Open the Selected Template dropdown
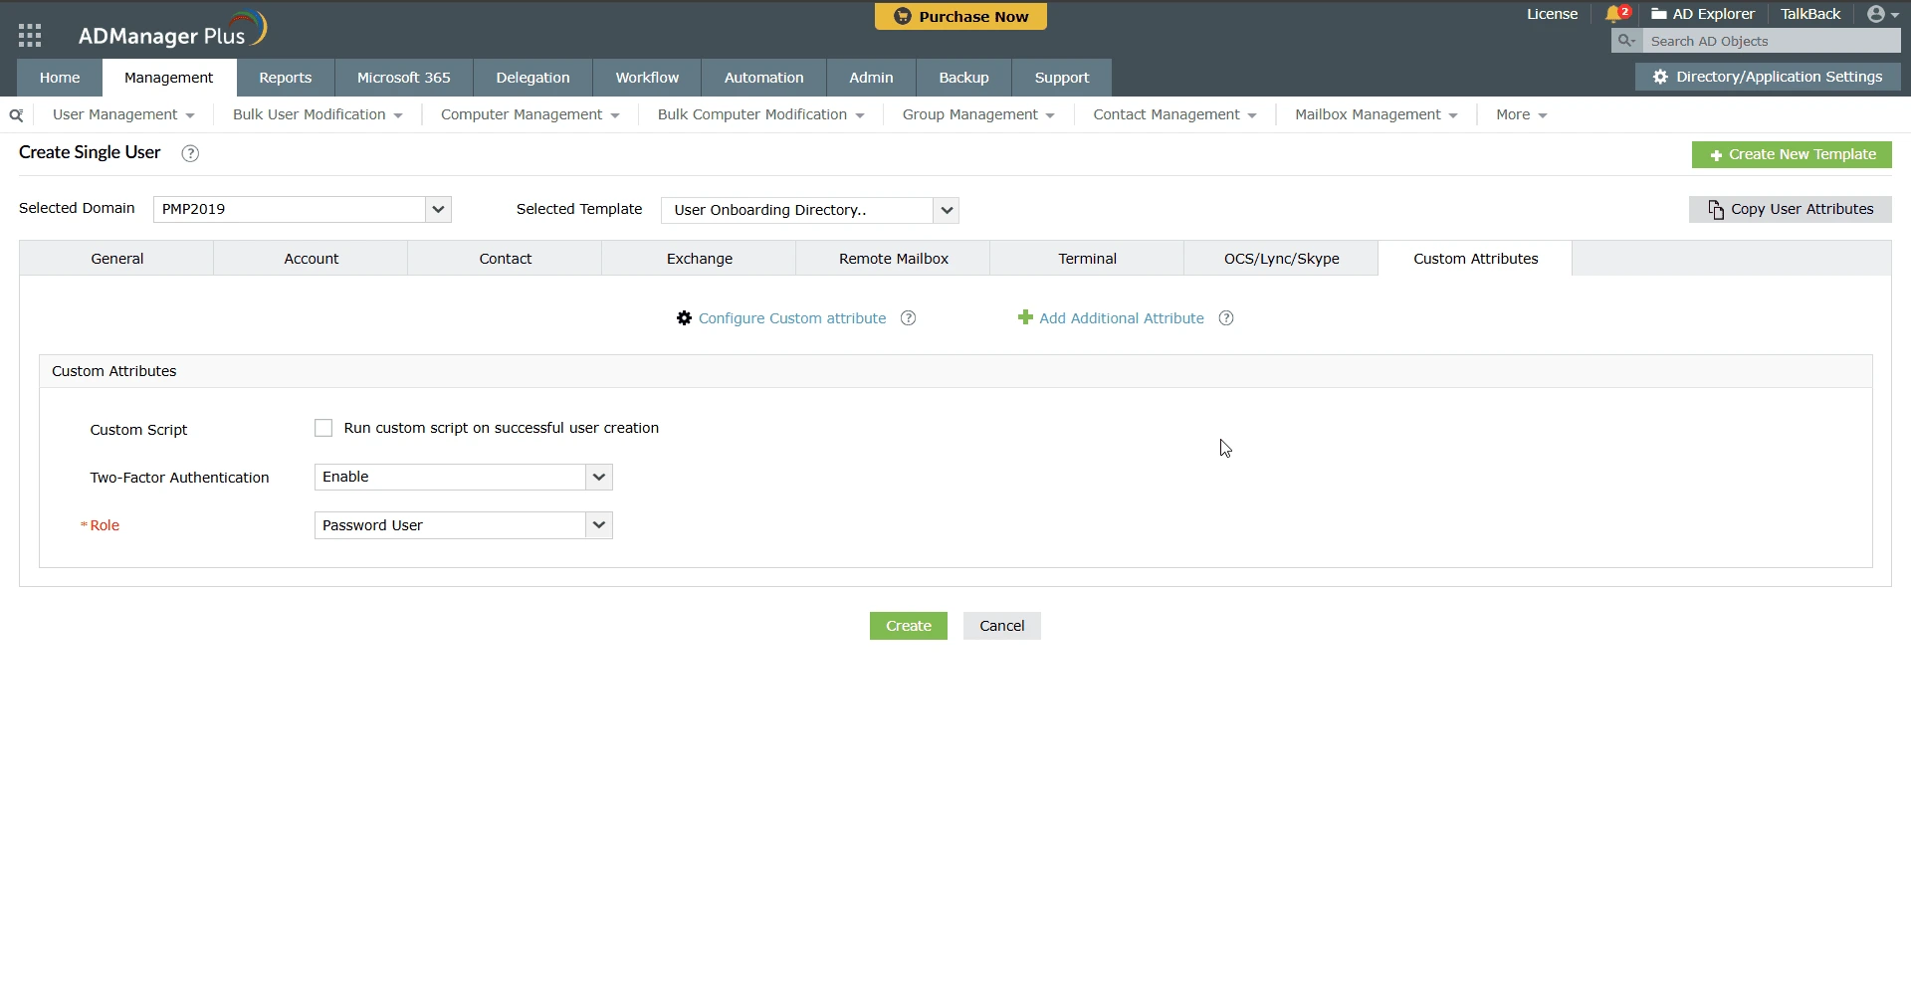 [945, 210]
